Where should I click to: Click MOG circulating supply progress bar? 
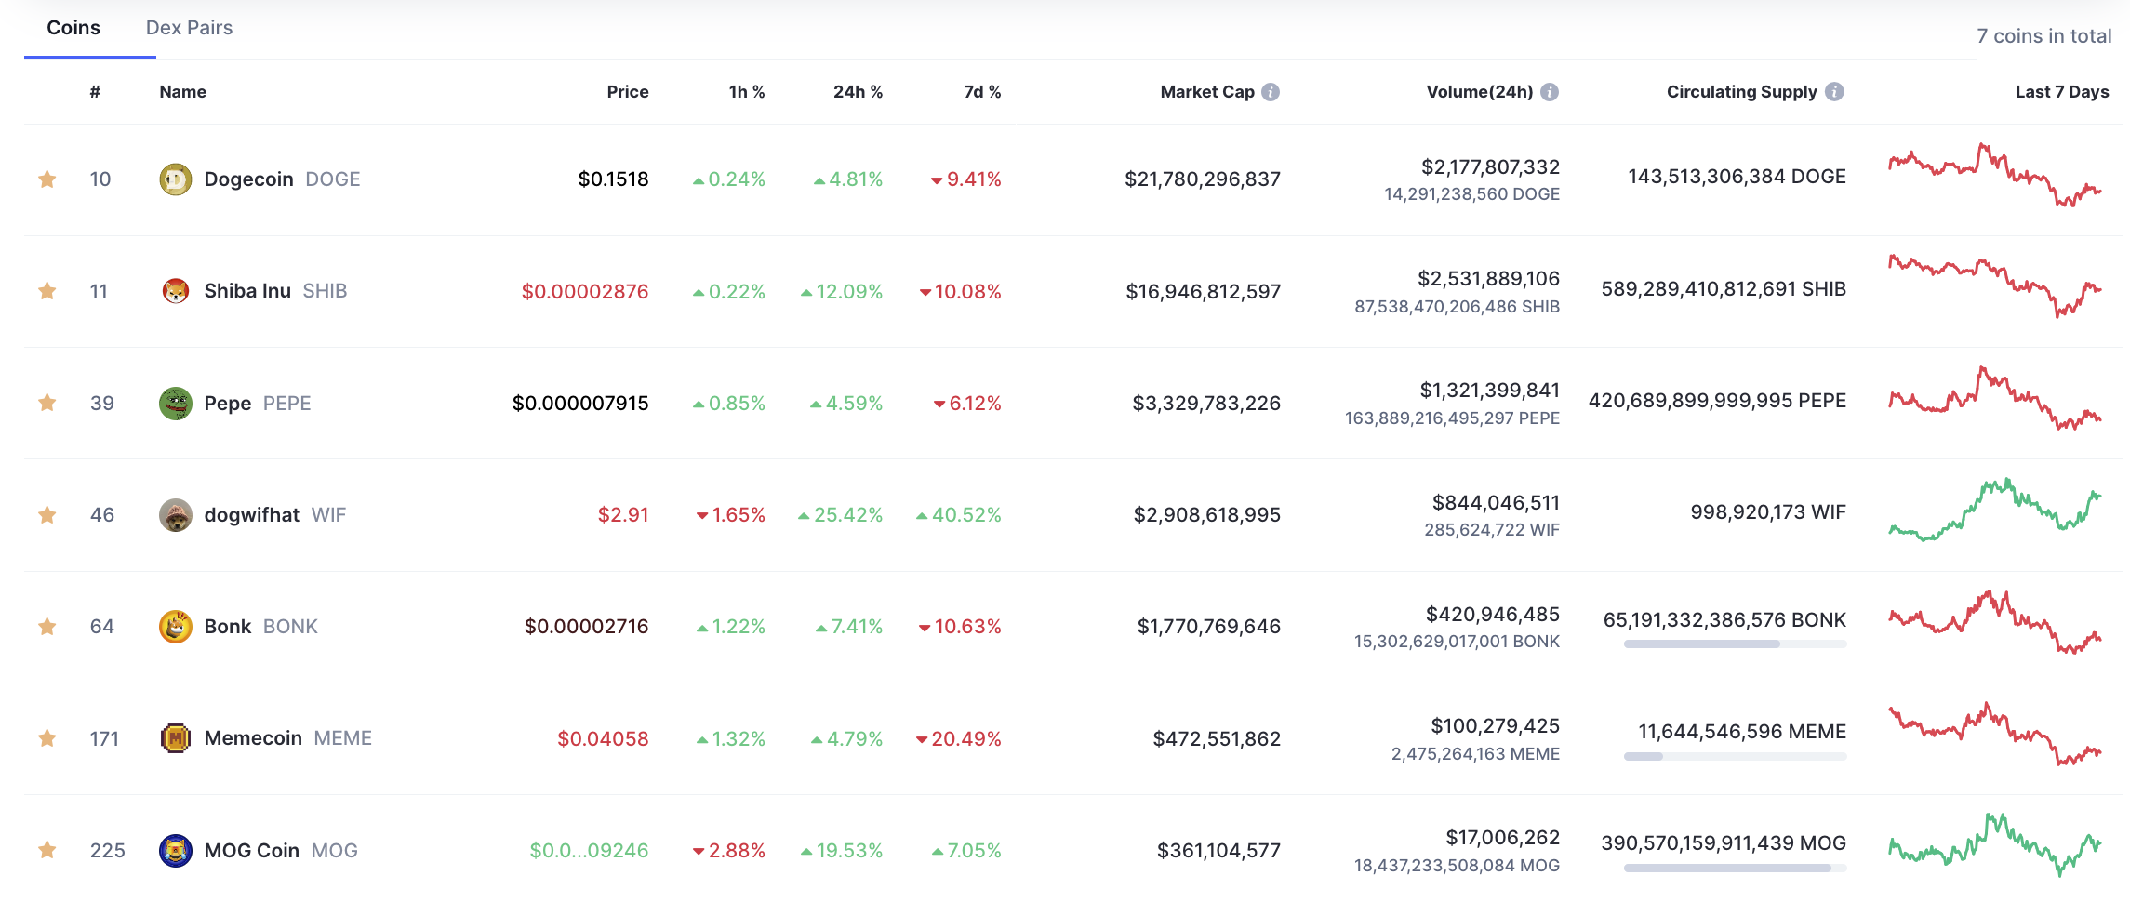tap(1735, 868)
